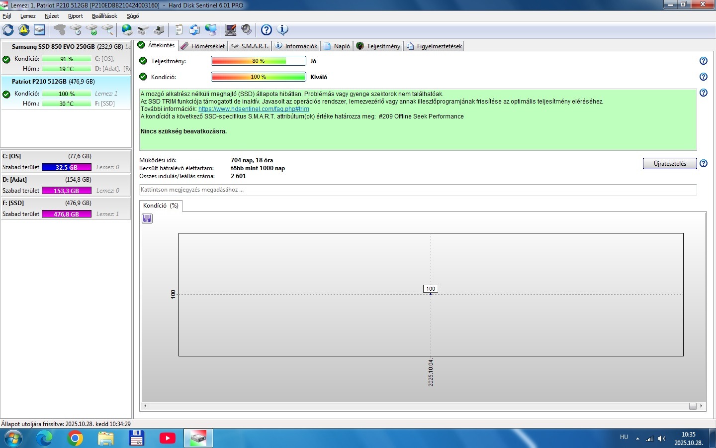The image size is (716, 448).
Task: Click the volume icon in system tray
Action: coord(662,439)
